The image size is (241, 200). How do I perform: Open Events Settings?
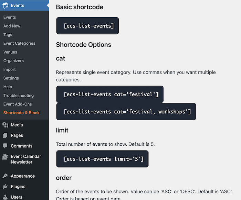(x=11, y=78)
